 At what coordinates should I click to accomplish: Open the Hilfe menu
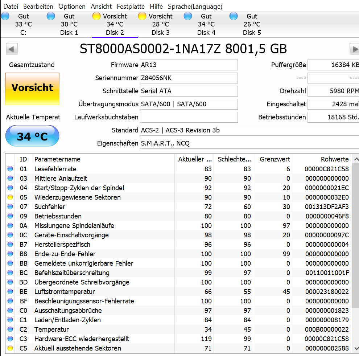click(156, 7)
